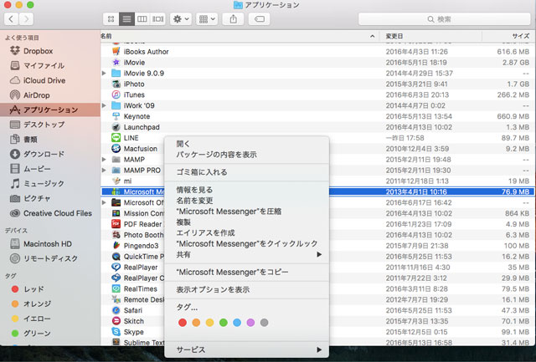Screen dimensions: 536x362
Task: Choose 開く from the context menu
Action: [247, 144]
